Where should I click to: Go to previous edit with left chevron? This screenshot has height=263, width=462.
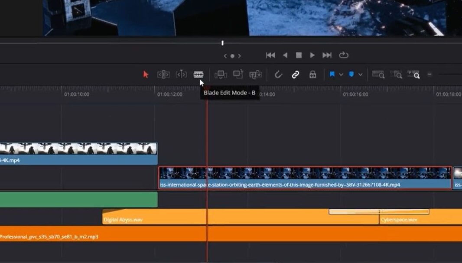(x=225, y=56)
